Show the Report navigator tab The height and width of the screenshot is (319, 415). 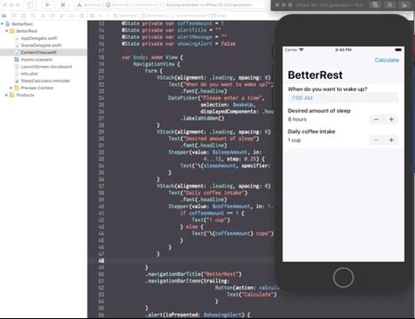[81, 16]
